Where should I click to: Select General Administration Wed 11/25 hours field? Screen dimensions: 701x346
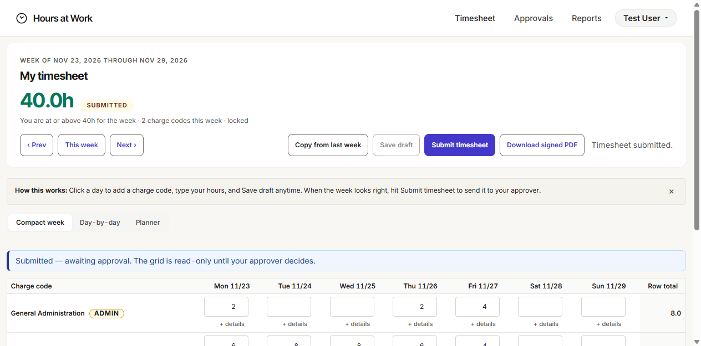click(352, 307)
